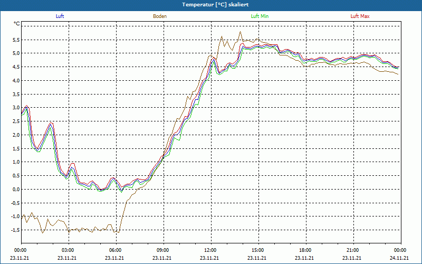
Task: Click the 15:00 time axis label
Action: [x=258, y=250]
